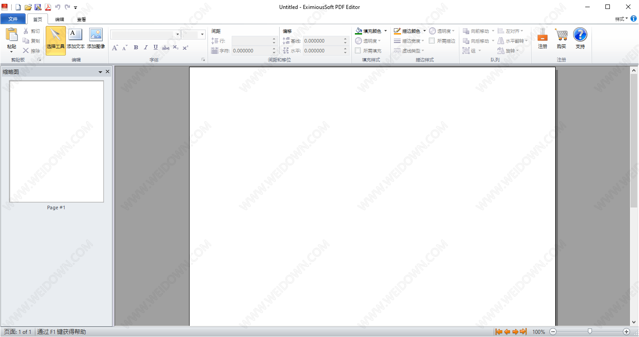Screen dimensions: 639x337
Task: Open the 样式 style dropdown at top right
Action: tap(622, 19)
